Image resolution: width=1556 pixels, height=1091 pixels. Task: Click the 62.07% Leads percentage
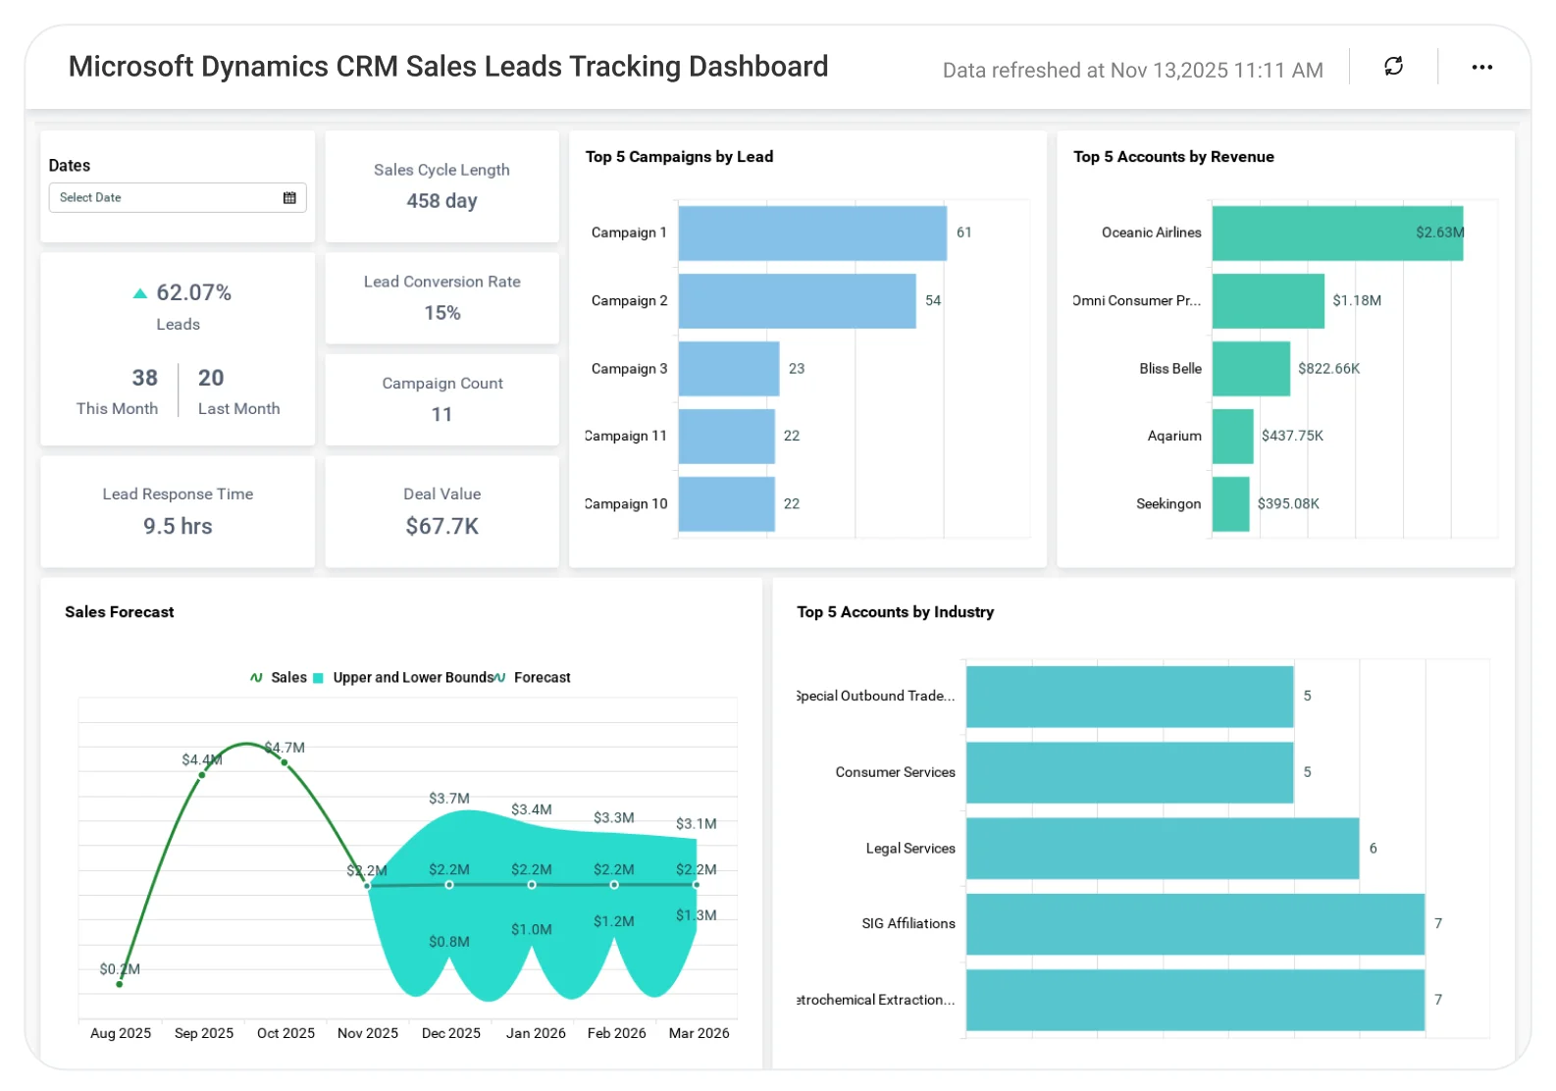click(194, 293)
